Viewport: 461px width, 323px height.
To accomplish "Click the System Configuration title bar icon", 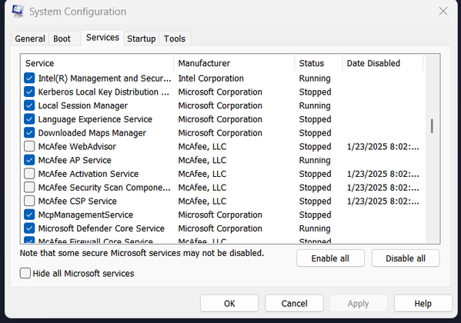I will (x=18, y=12).
